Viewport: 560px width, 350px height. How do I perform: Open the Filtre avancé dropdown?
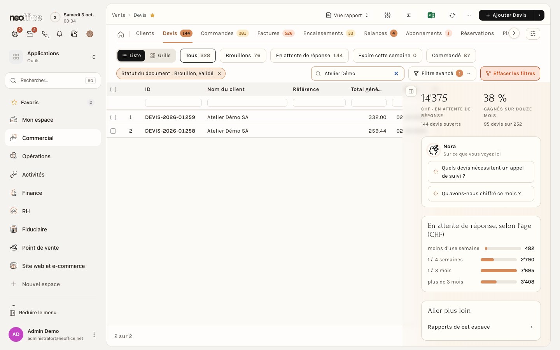442,73
